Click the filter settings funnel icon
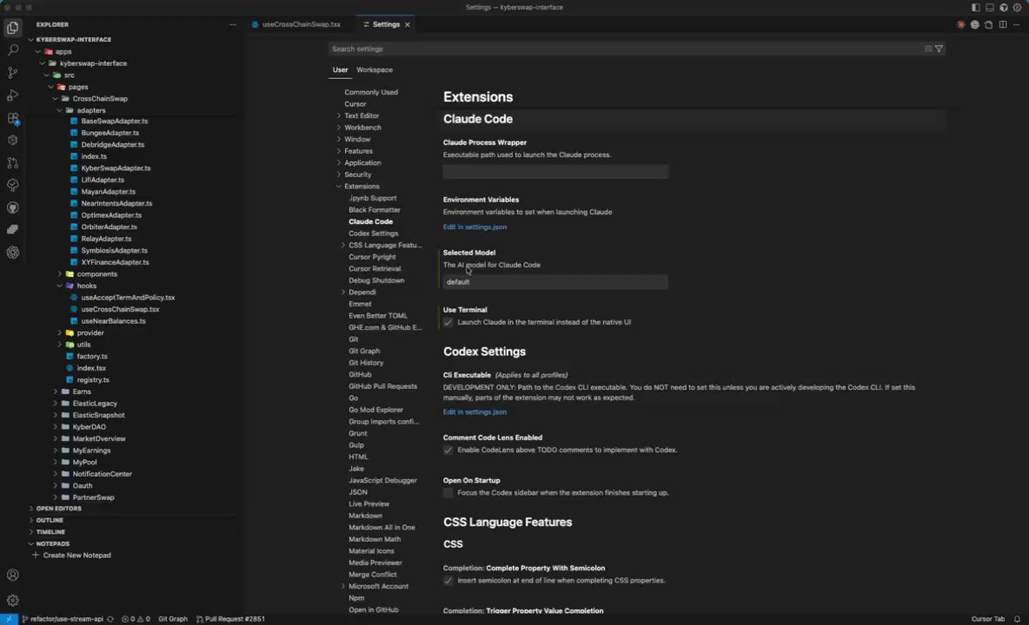The width and height of the screenshot is (1029, 625). (x=939, y=49)
